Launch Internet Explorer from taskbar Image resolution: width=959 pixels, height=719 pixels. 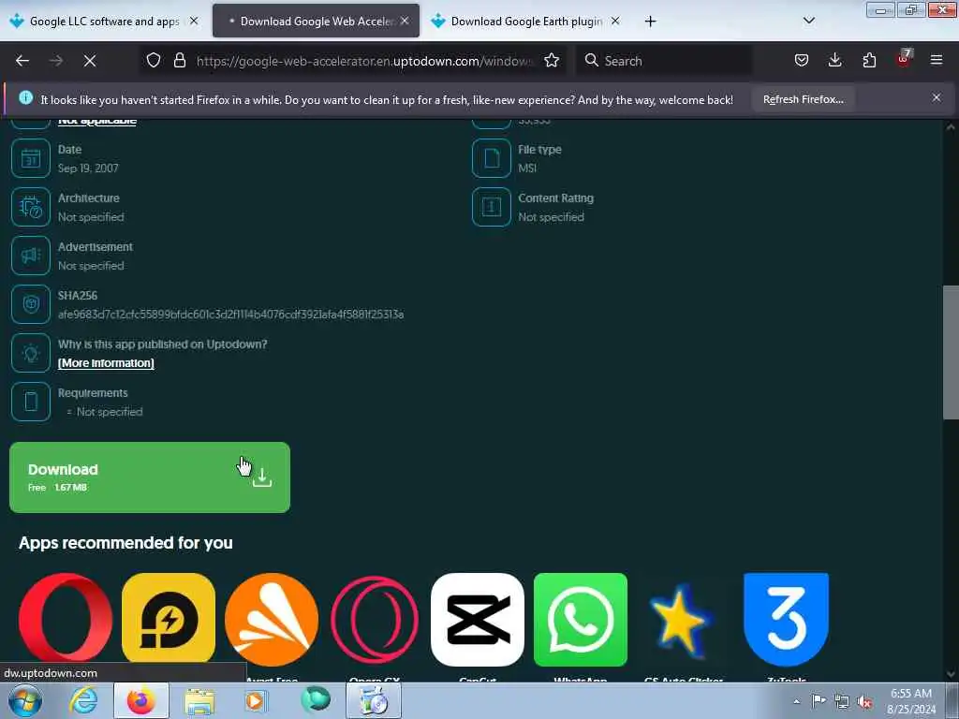point(83,700)
